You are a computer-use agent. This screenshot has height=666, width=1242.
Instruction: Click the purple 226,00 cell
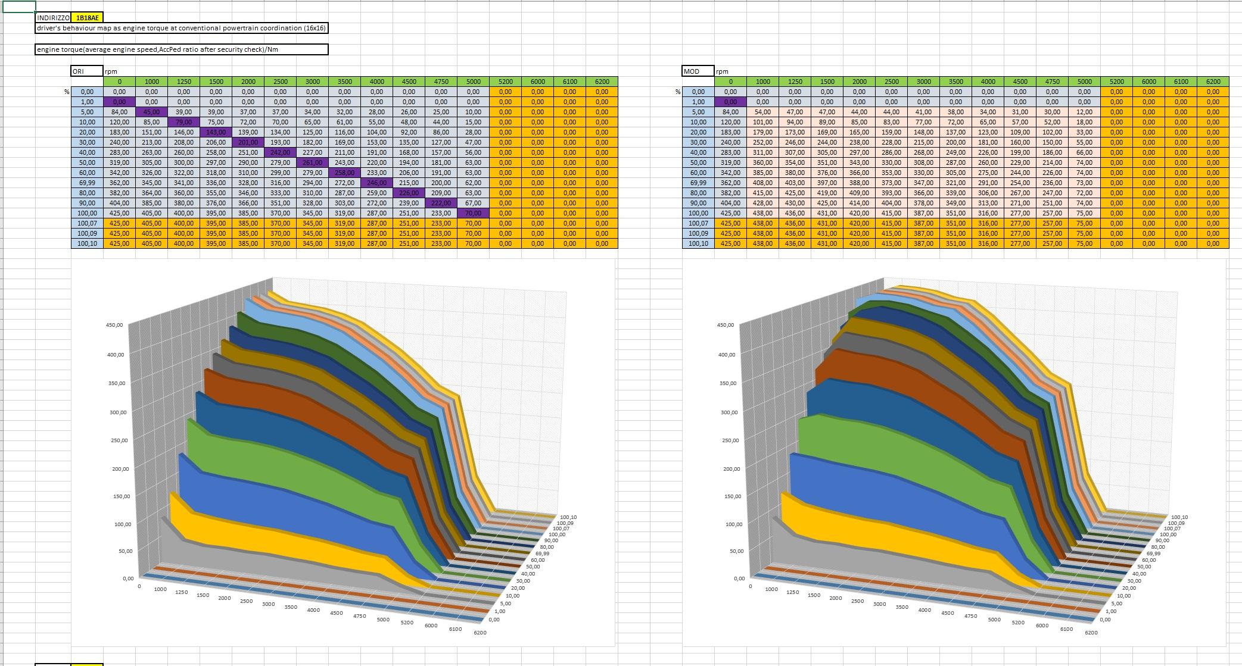409,193
